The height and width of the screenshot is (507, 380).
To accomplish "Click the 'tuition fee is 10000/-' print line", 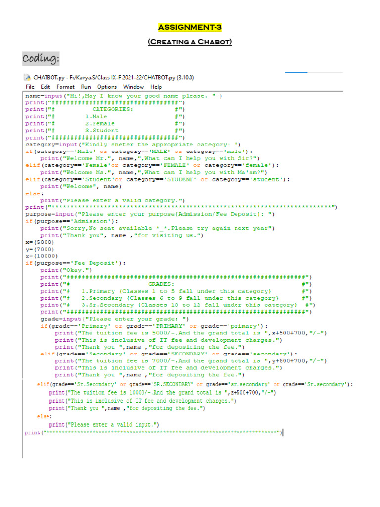I will tap(162, 393).
